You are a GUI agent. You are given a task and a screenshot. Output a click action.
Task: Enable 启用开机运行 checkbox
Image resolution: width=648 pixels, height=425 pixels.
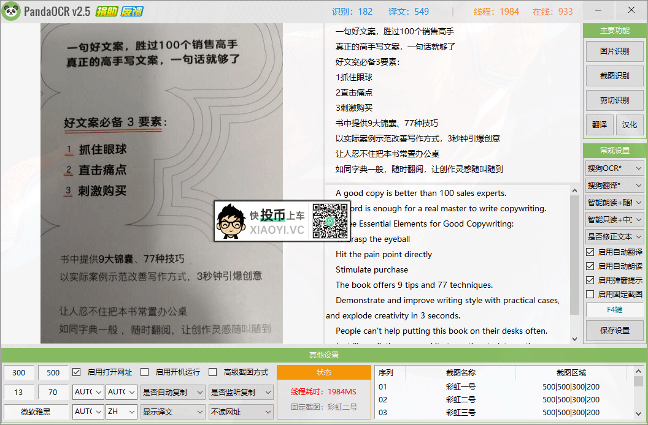click(145, 372)
